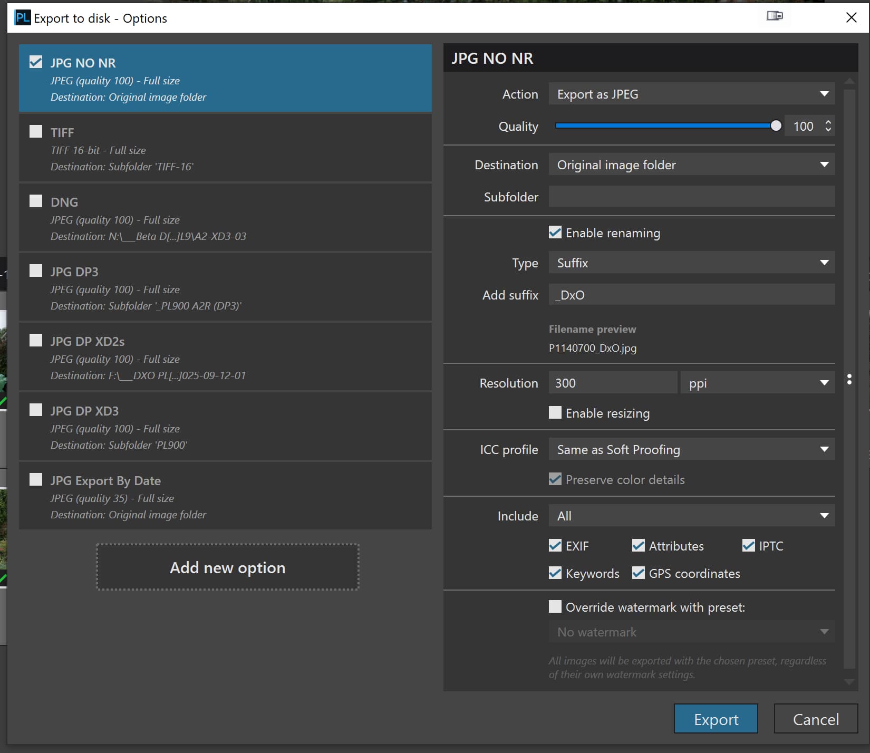Open the Action dropdown showing Export as JPEG
The height and width of the screenshot is (753, 870).
(691, 94)
